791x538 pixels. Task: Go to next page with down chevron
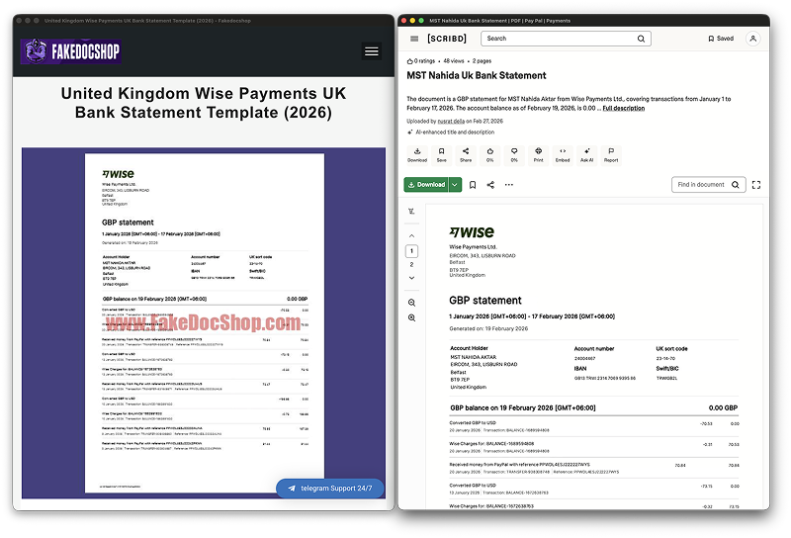[411, 278]
